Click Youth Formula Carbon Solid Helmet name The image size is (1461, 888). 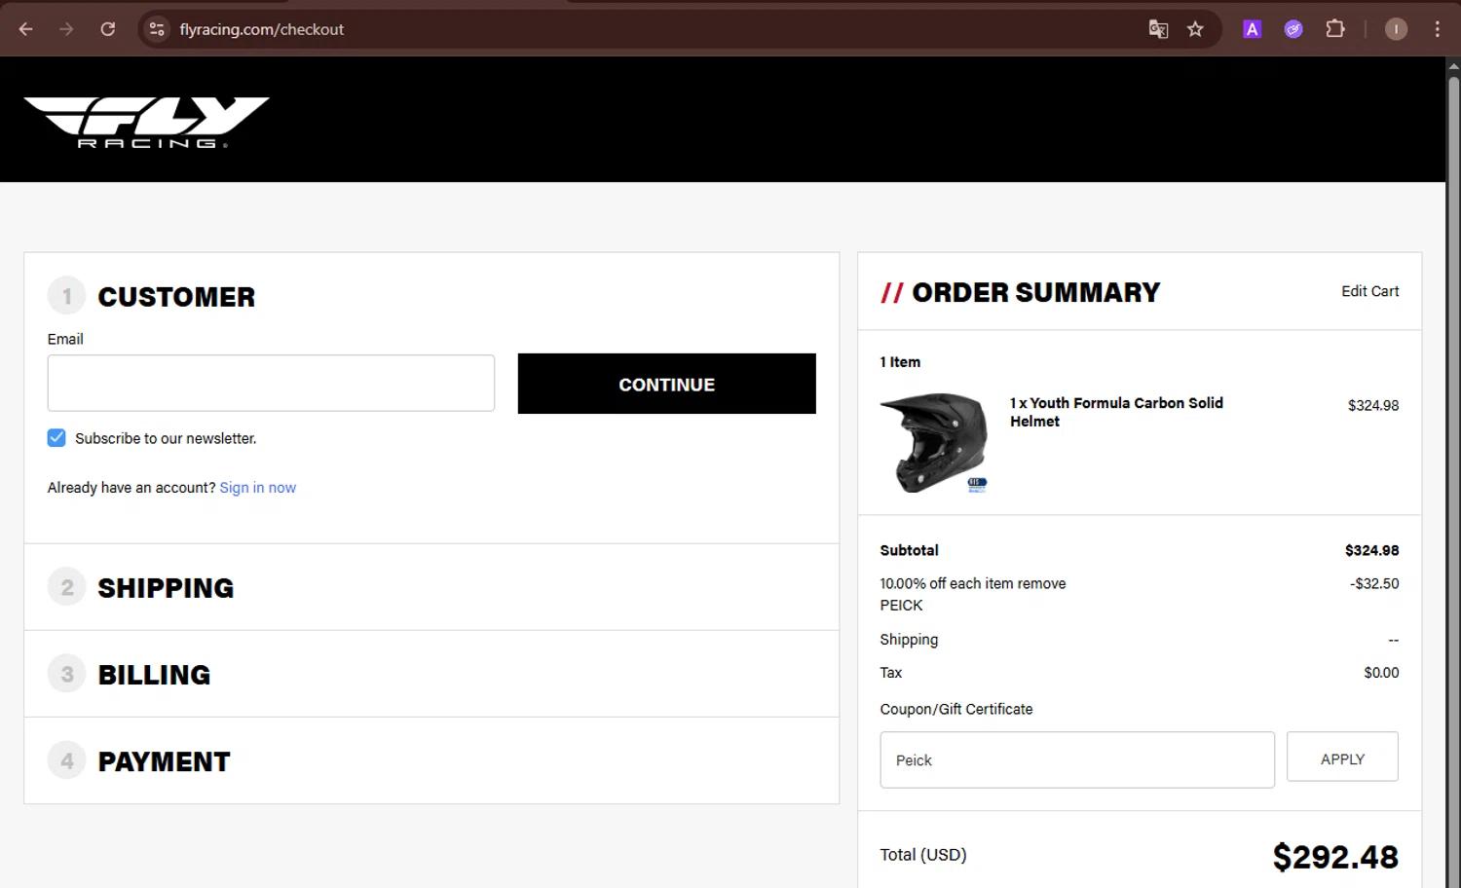(x=1116, y=412)
